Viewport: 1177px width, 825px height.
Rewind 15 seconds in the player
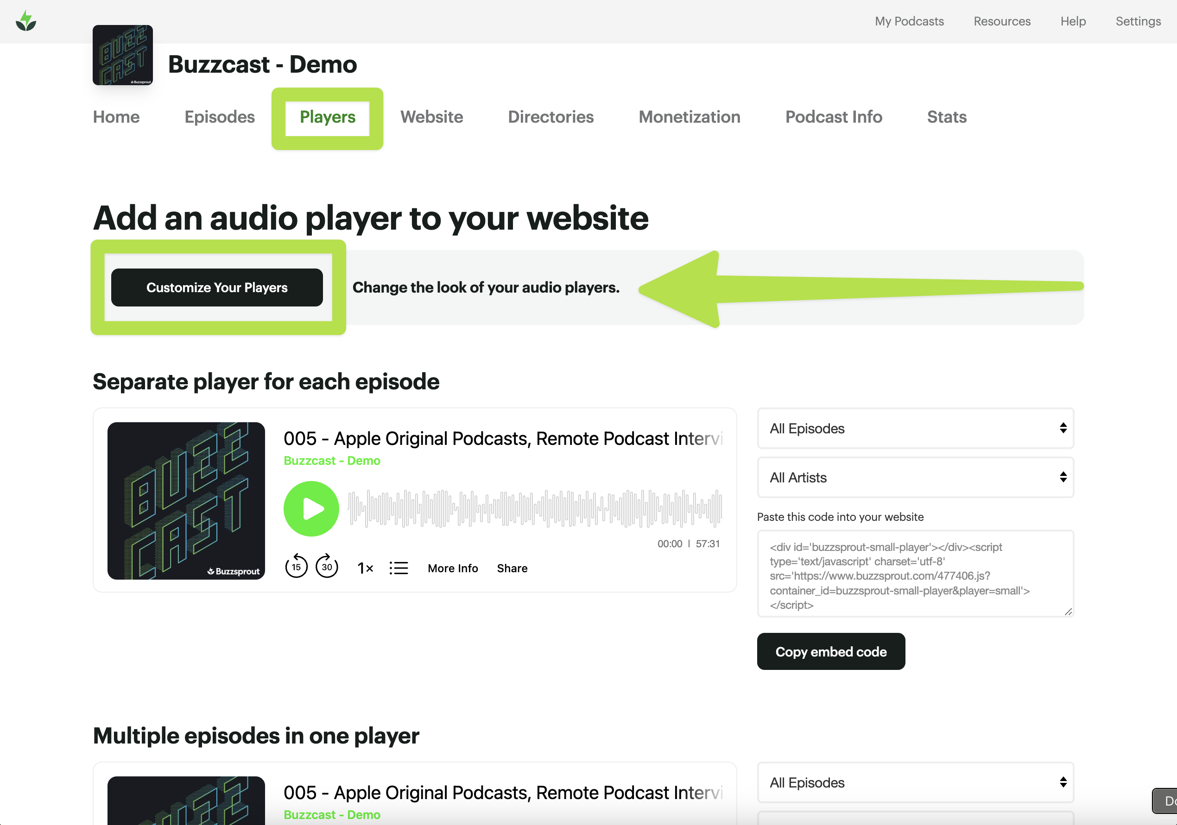296,566
